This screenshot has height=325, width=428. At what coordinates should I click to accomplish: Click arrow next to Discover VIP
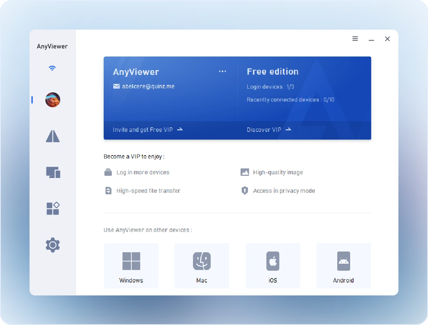point(288,129)
